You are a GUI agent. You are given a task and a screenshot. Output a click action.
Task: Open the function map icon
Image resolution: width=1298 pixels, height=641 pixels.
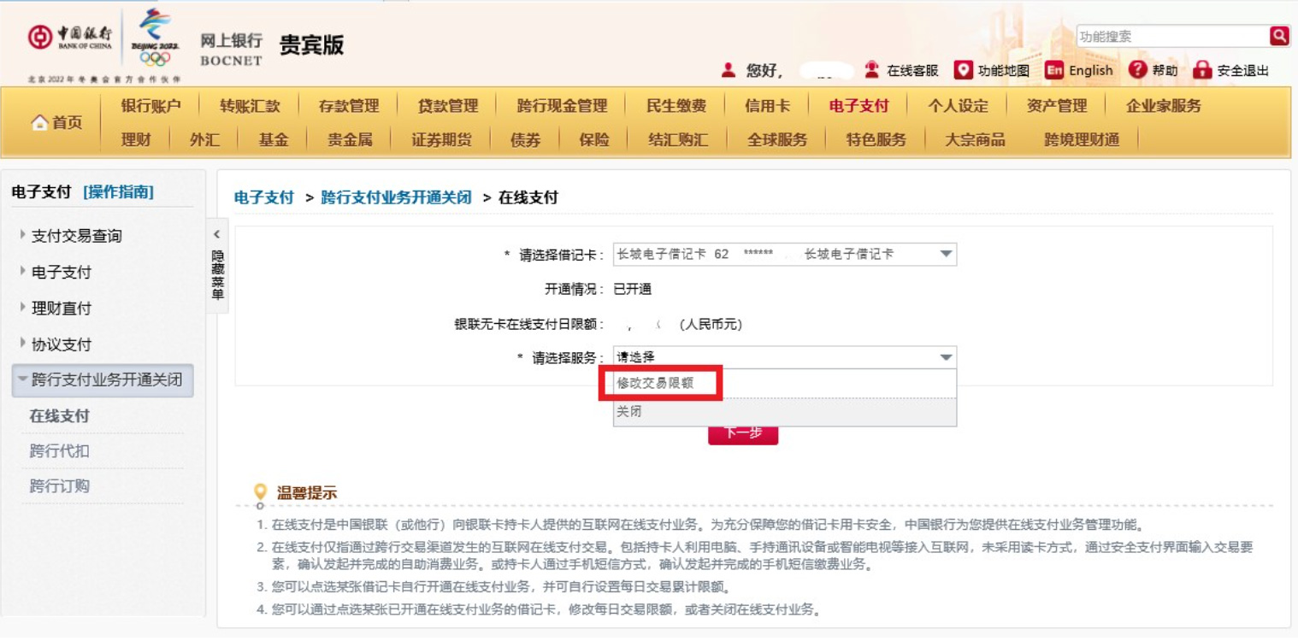pyautogui.click(x=964, y=70)
